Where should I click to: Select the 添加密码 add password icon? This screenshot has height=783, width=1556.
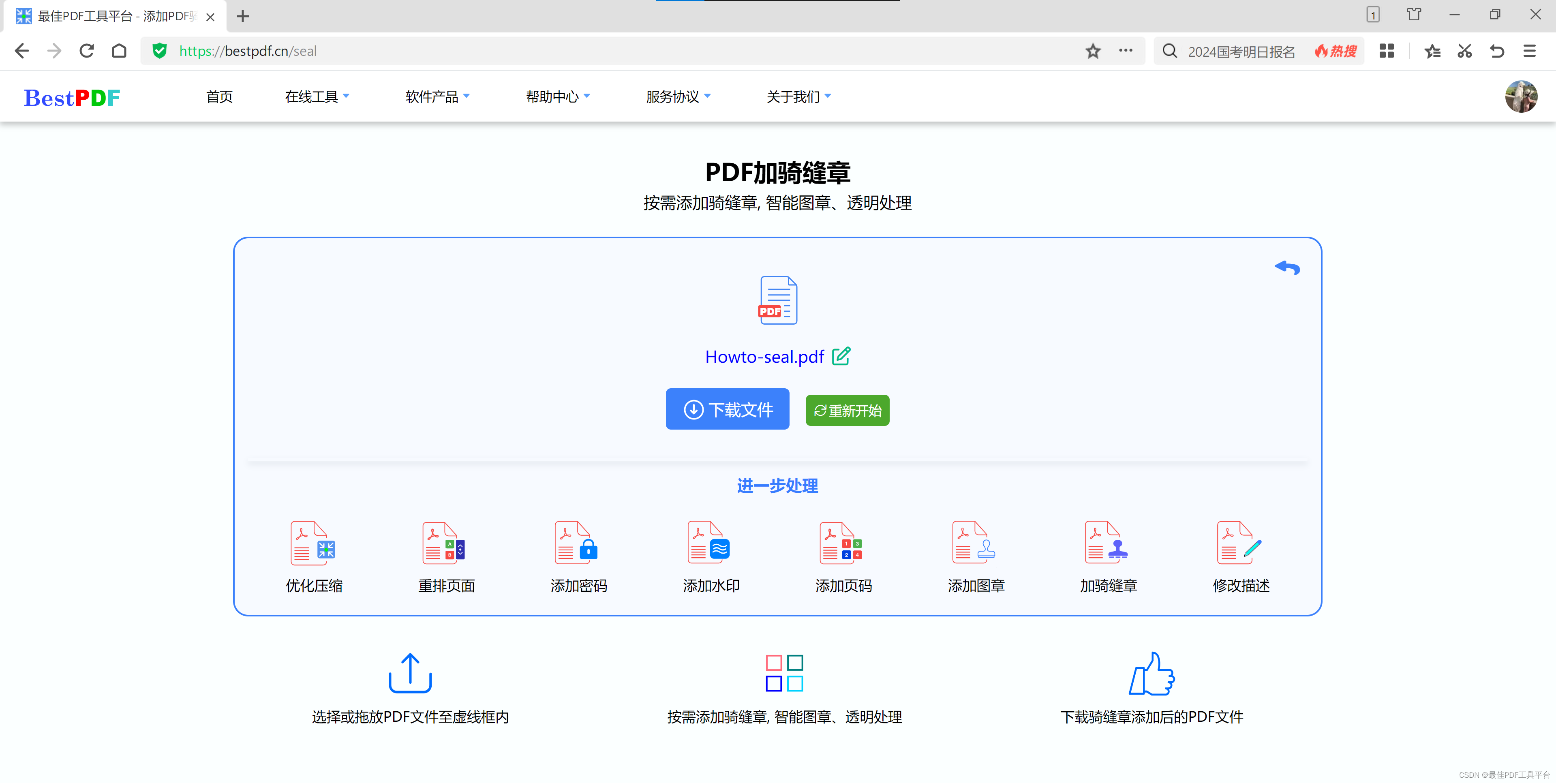[578, 543]
